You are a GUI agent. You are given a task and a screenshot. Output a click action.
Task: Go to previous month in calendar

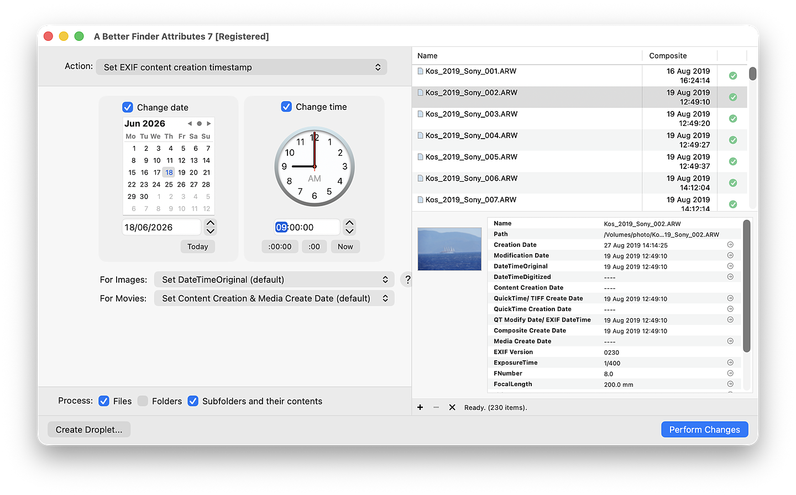190,124
